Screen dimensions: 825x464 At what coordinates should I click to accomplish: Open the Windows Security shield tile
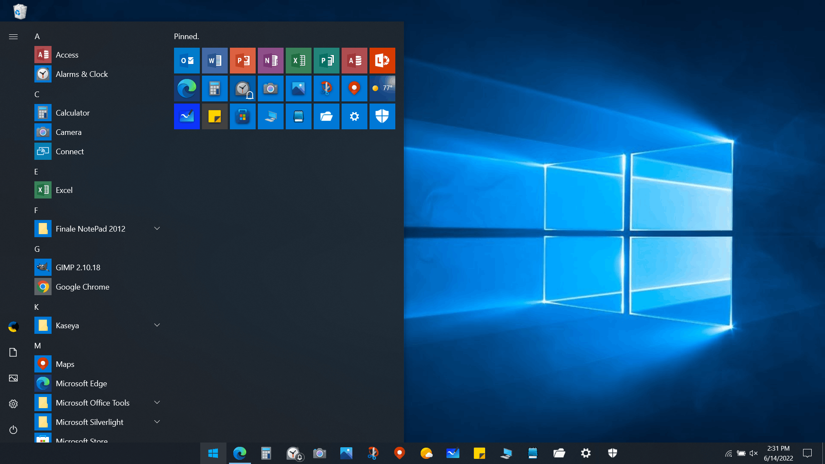pyautogui.click(x=382, y=116)
